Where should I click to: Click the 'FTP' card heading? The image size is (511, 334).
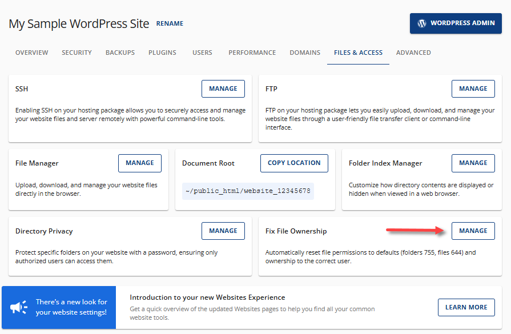(x=271, y=89)
